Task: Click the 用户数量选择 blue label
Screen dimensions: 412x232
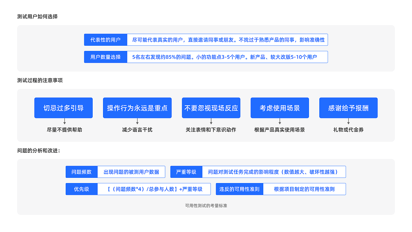Action: click(105, 57)
